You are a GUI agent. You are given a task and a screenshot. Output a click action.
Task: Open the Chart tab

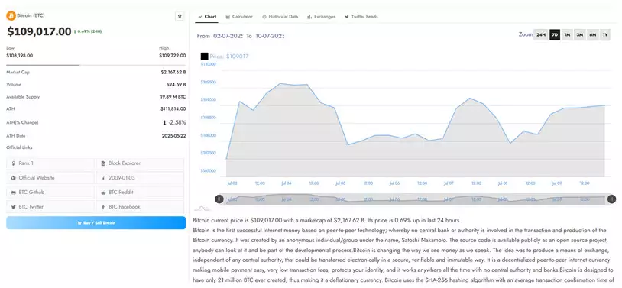coord(206,17)
